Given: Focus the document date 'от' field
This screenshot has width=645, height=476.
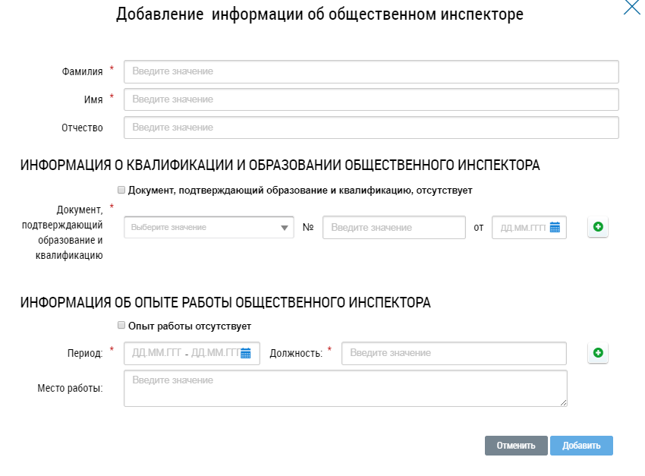Looking at the screenshot, I should pyautogui.click(x=522, y=228).
